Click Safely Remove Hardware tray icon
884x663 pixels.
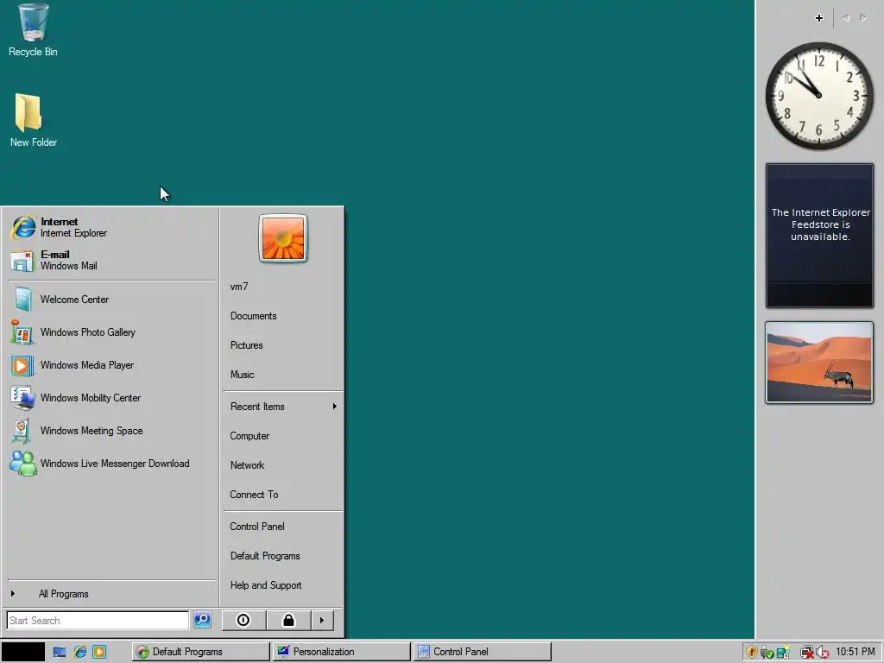[x=767, y=653]
